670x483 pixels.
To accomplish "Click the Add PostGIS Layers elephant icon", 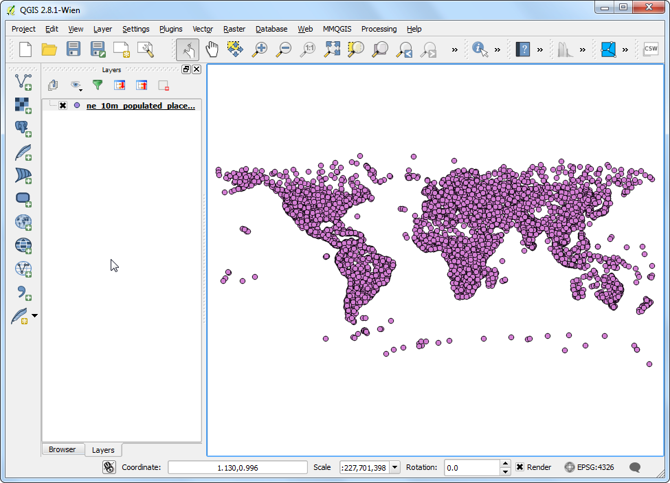I will click(23, 129).
